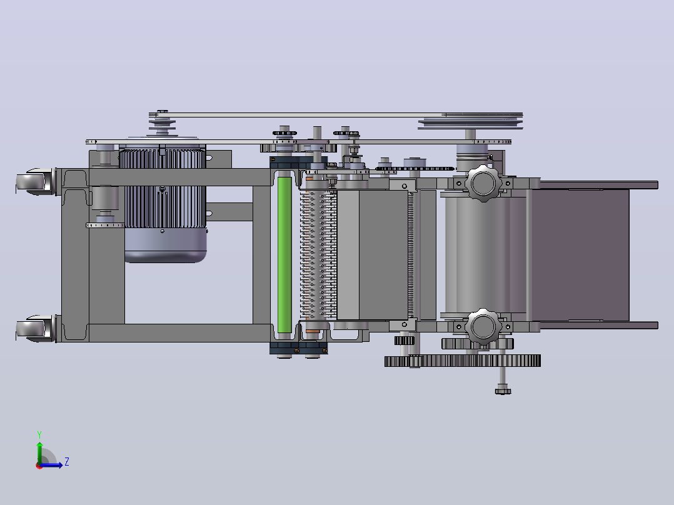Select the green roller in the model
The width and height of the screenshot is (674, 505).
coord(284,255)
